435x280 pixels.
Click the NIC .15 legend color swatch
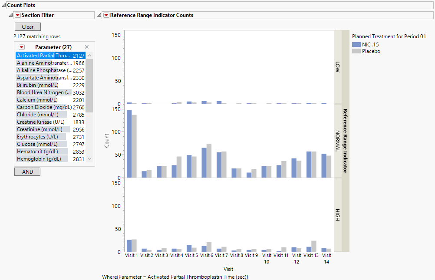356,44
